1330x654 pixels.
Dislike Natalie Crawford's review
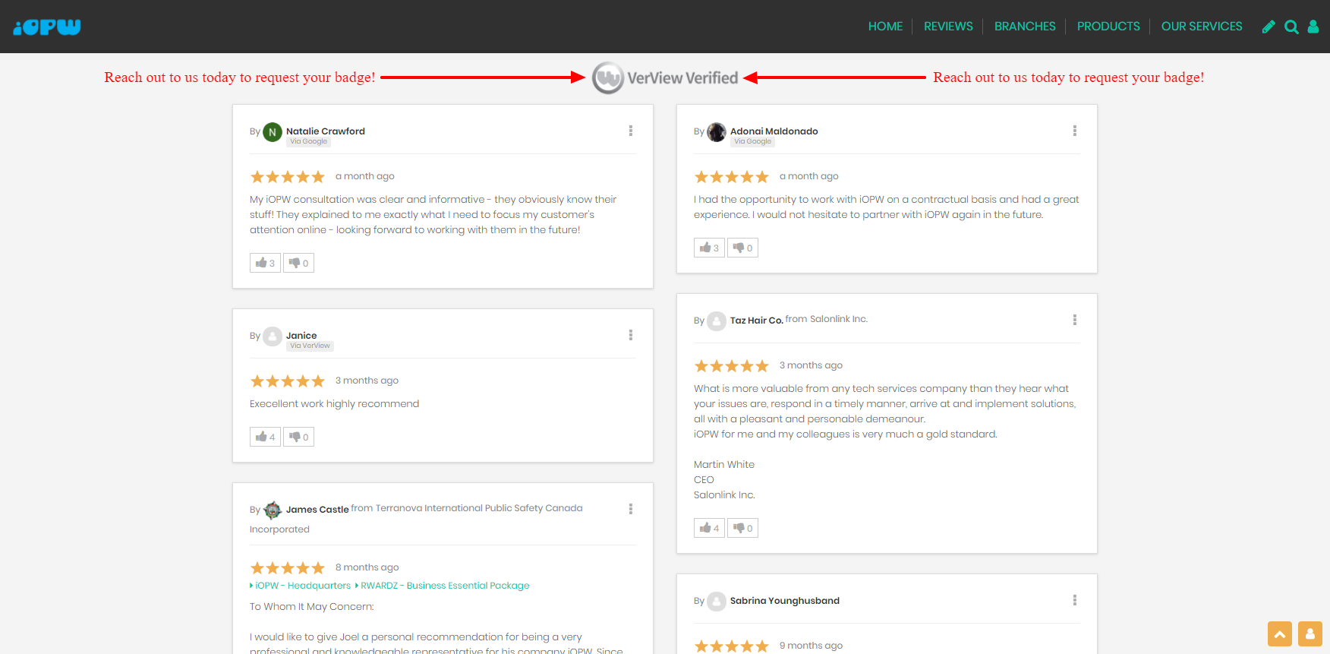298,263
